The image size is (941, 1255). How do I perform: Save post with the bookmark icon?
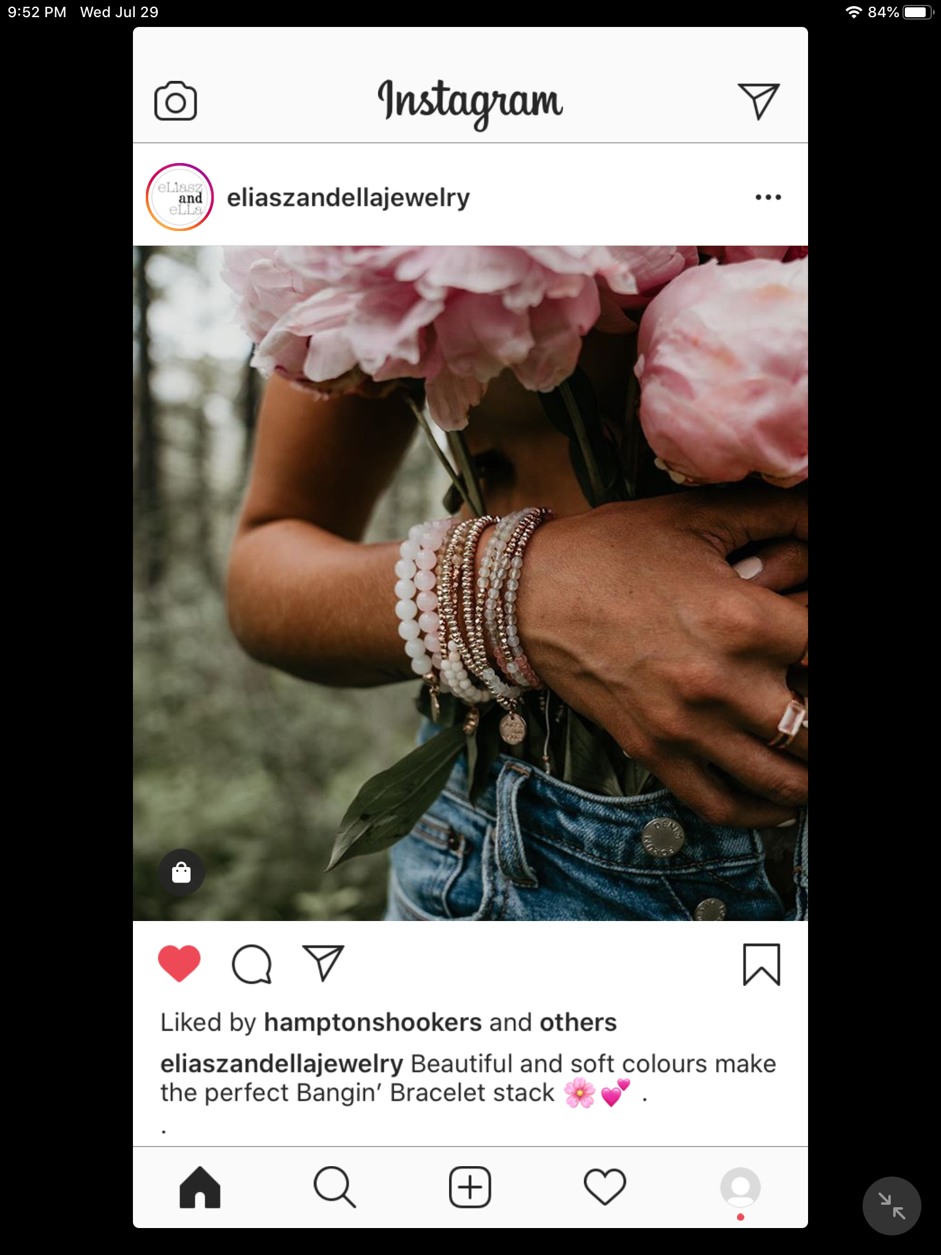pos(761,965)
